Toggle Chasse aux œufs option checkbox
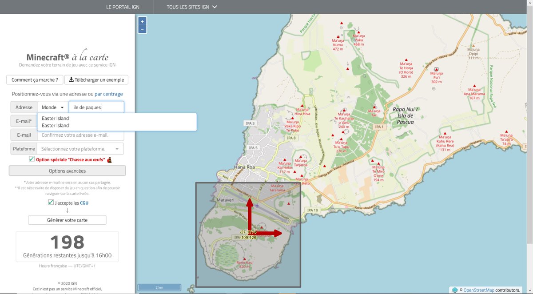 click(32, 159)
